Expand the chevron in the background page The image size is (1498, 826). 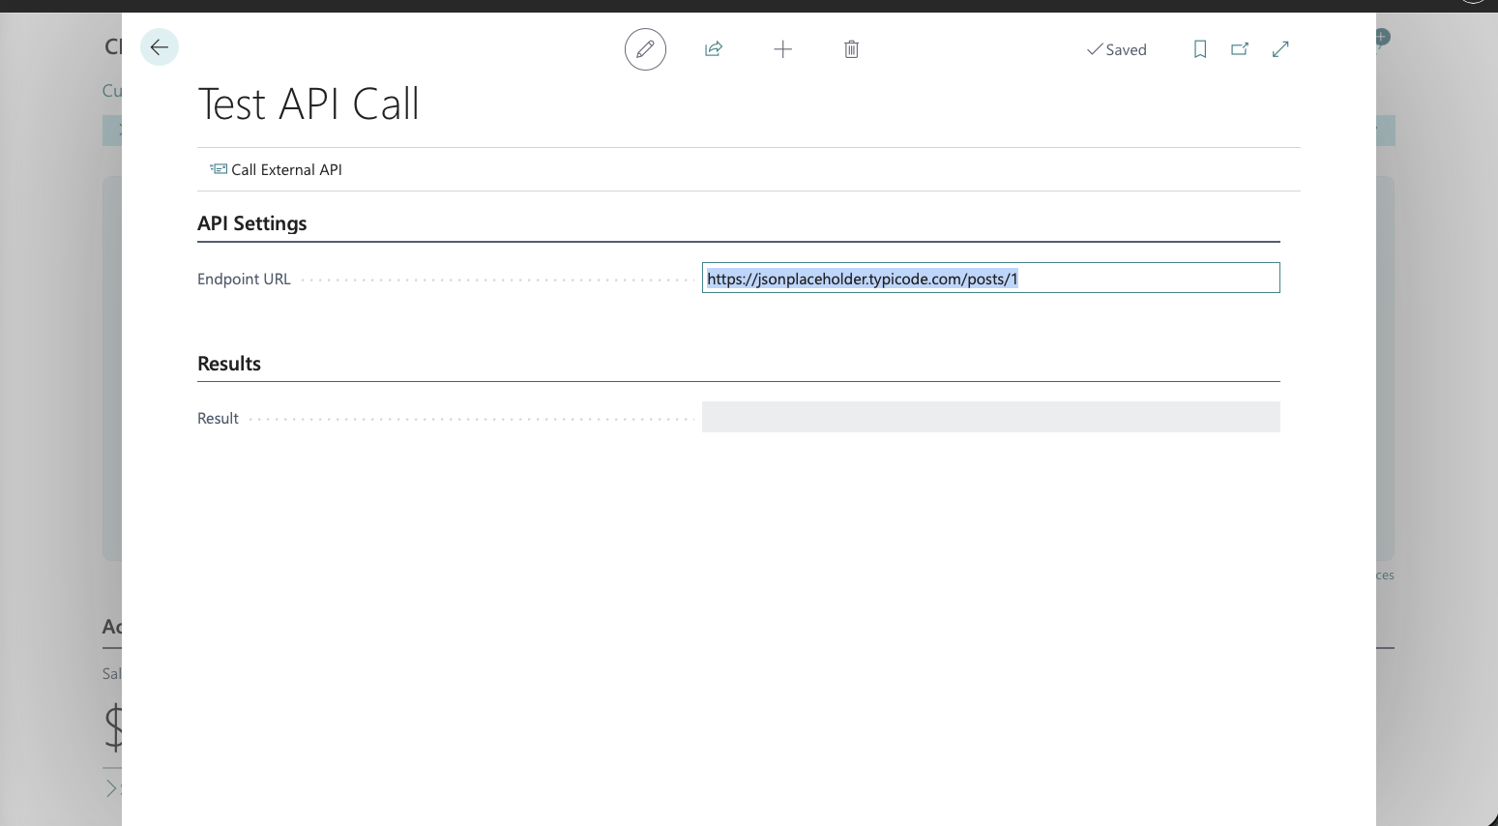coord(111,787)
